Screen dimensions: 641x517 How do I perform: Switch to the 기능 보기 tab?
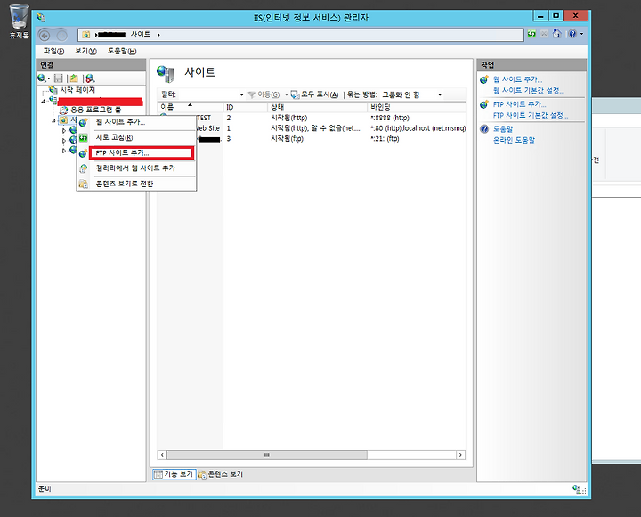[174, 474]
